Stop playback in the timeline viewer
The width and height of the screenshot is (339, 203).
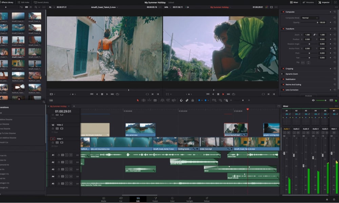(218, 94)
